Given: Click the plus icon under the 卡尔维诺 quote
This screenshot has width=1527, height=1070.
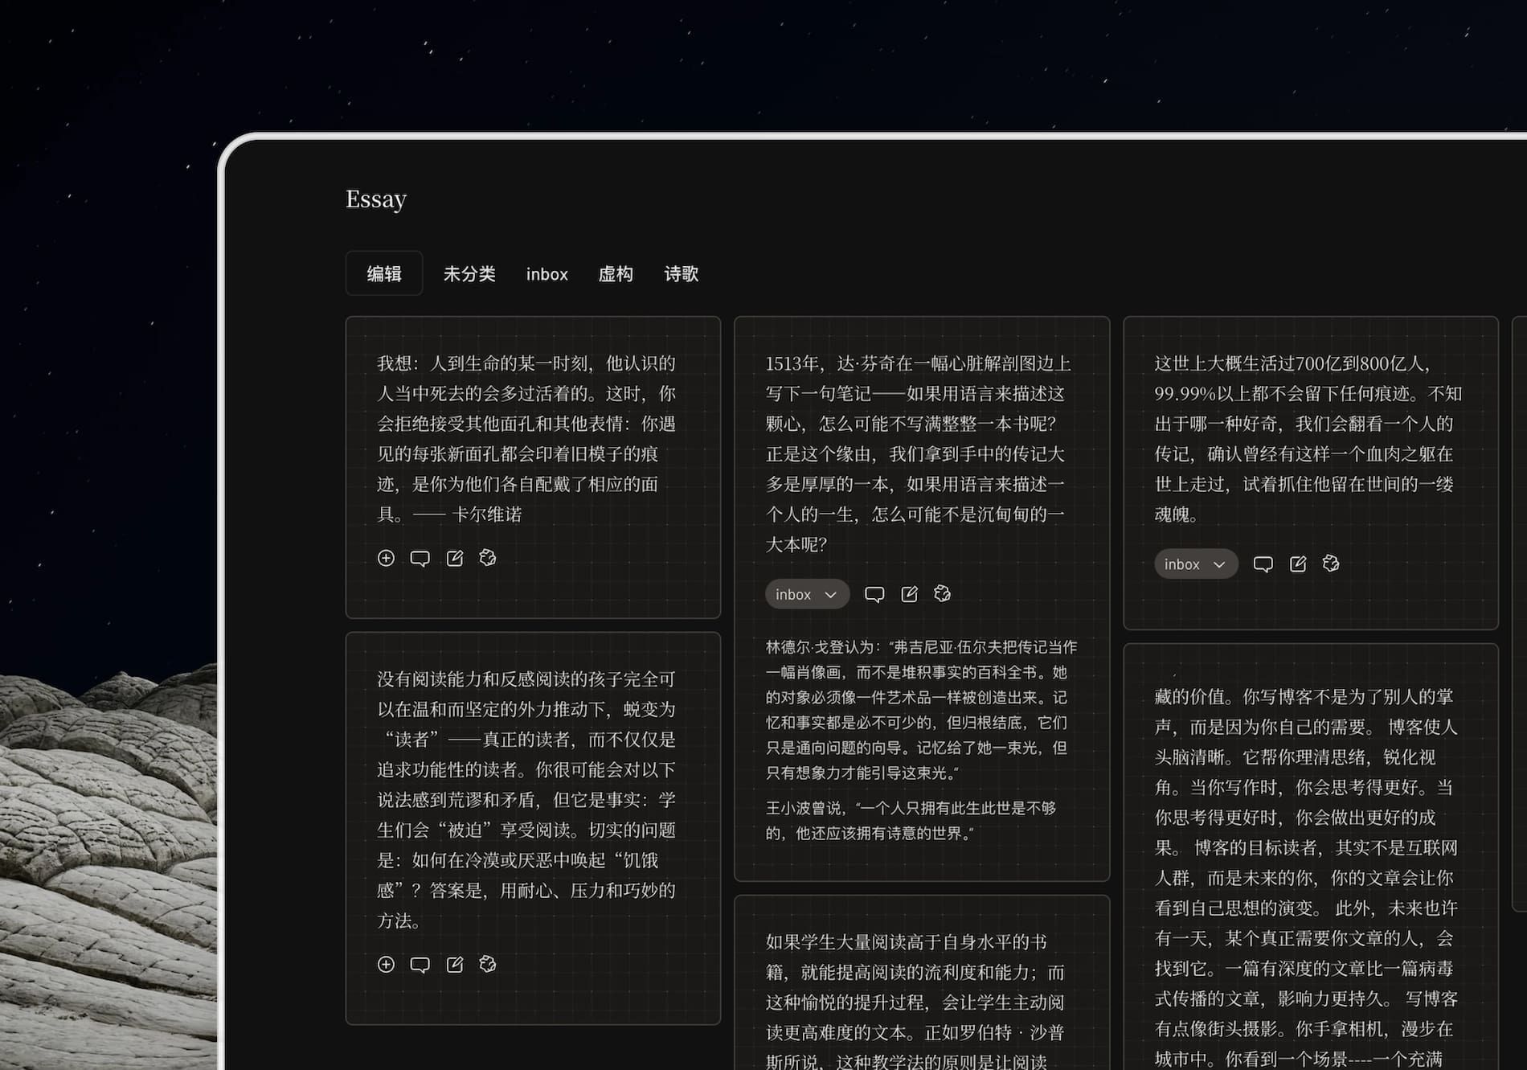Looking at the screenshot, I should click(386, 558).
